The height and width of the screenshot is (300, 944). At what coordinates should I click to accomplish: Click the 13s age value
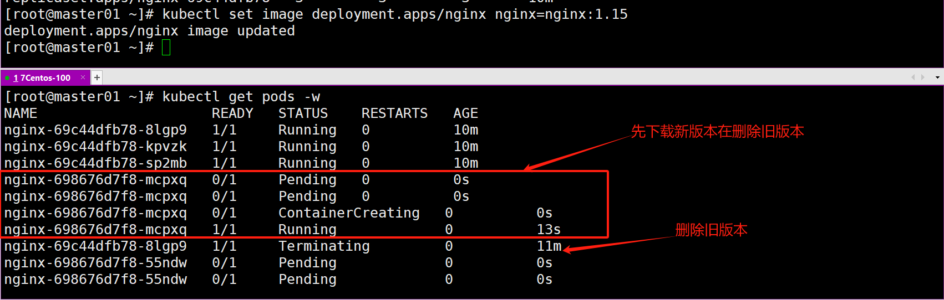(x=549, y=230)
